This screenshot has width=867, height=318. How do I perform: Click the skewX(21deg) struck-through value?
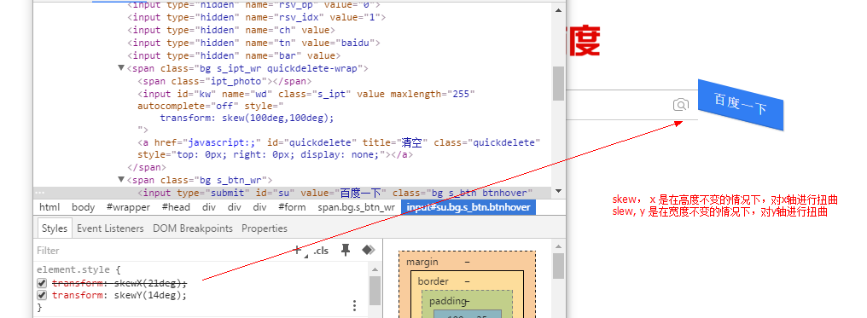coord(148,283)
